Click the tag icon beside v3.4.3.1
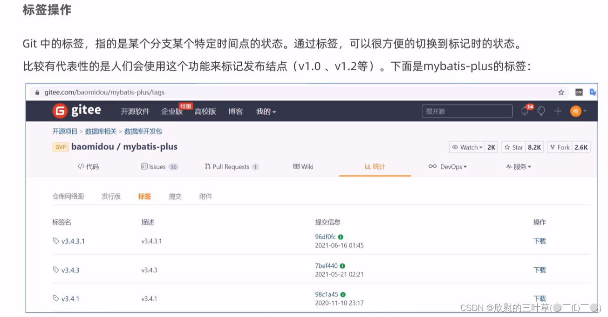Image resolution: width=608 pixels, height=317 pixels. click(x=56, y=241)
